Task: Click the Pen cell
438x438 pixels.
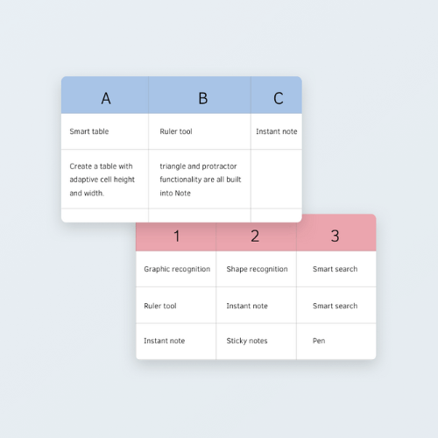Action: [336, 341]
